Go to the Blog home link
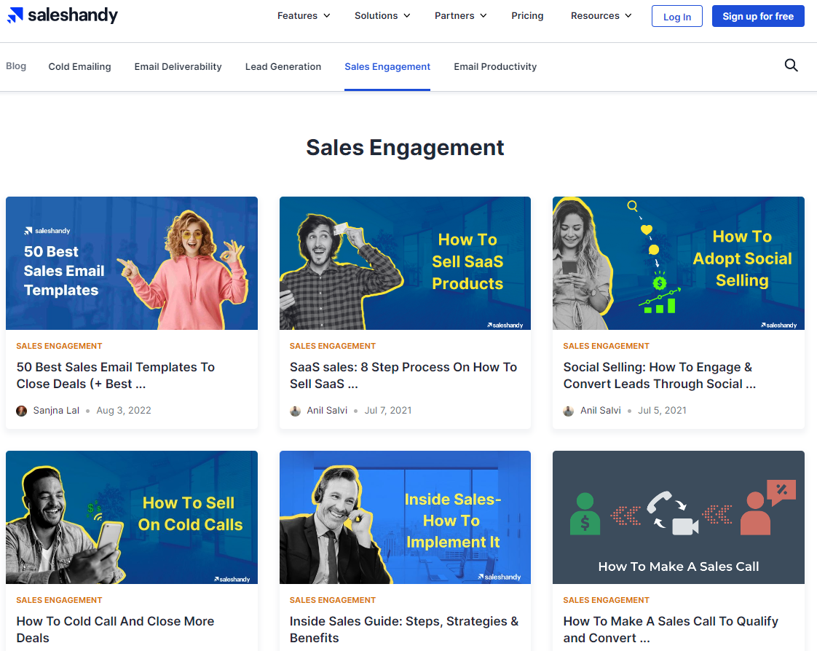 16,66
